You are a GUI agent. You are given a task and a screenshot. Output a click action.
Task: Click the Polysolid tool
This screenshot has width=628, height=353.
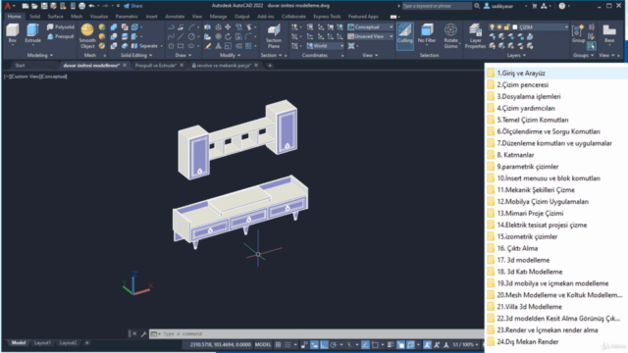(x=61, y=26)
